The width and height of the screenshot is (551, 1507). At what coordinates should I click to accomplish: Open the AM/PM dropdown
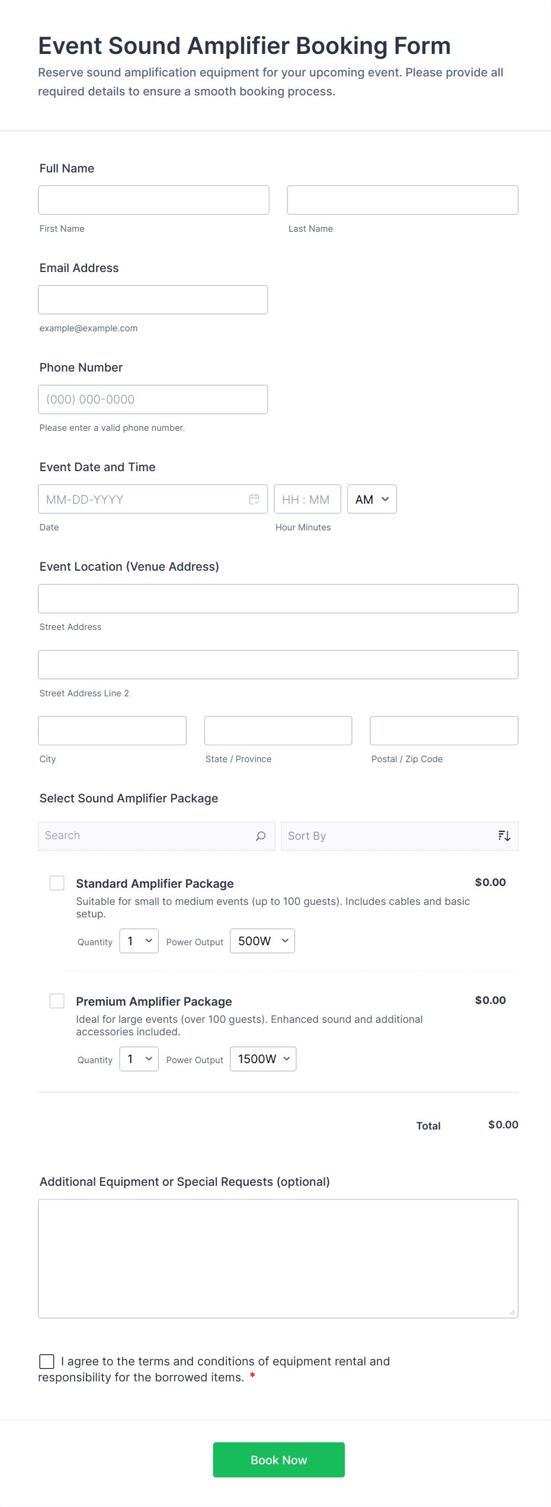(371, 499)
